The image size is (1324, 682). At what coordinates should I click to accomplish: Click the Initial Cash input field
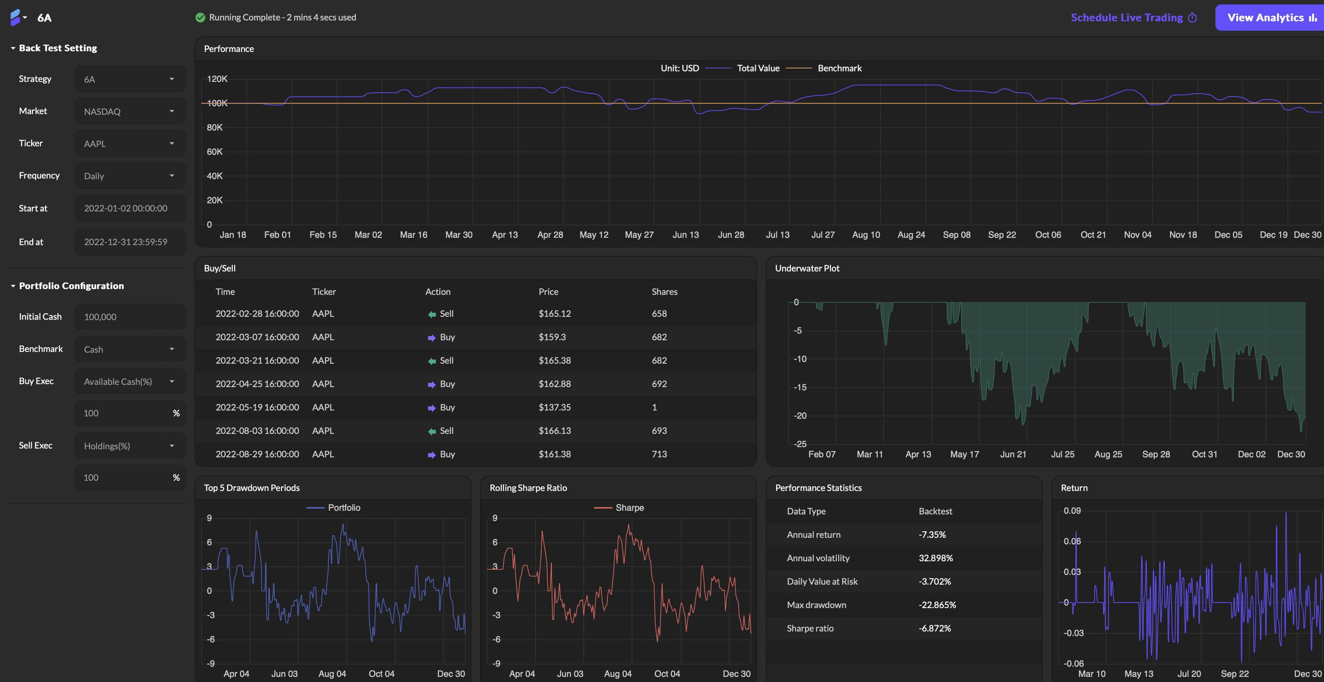coord(129,317)
